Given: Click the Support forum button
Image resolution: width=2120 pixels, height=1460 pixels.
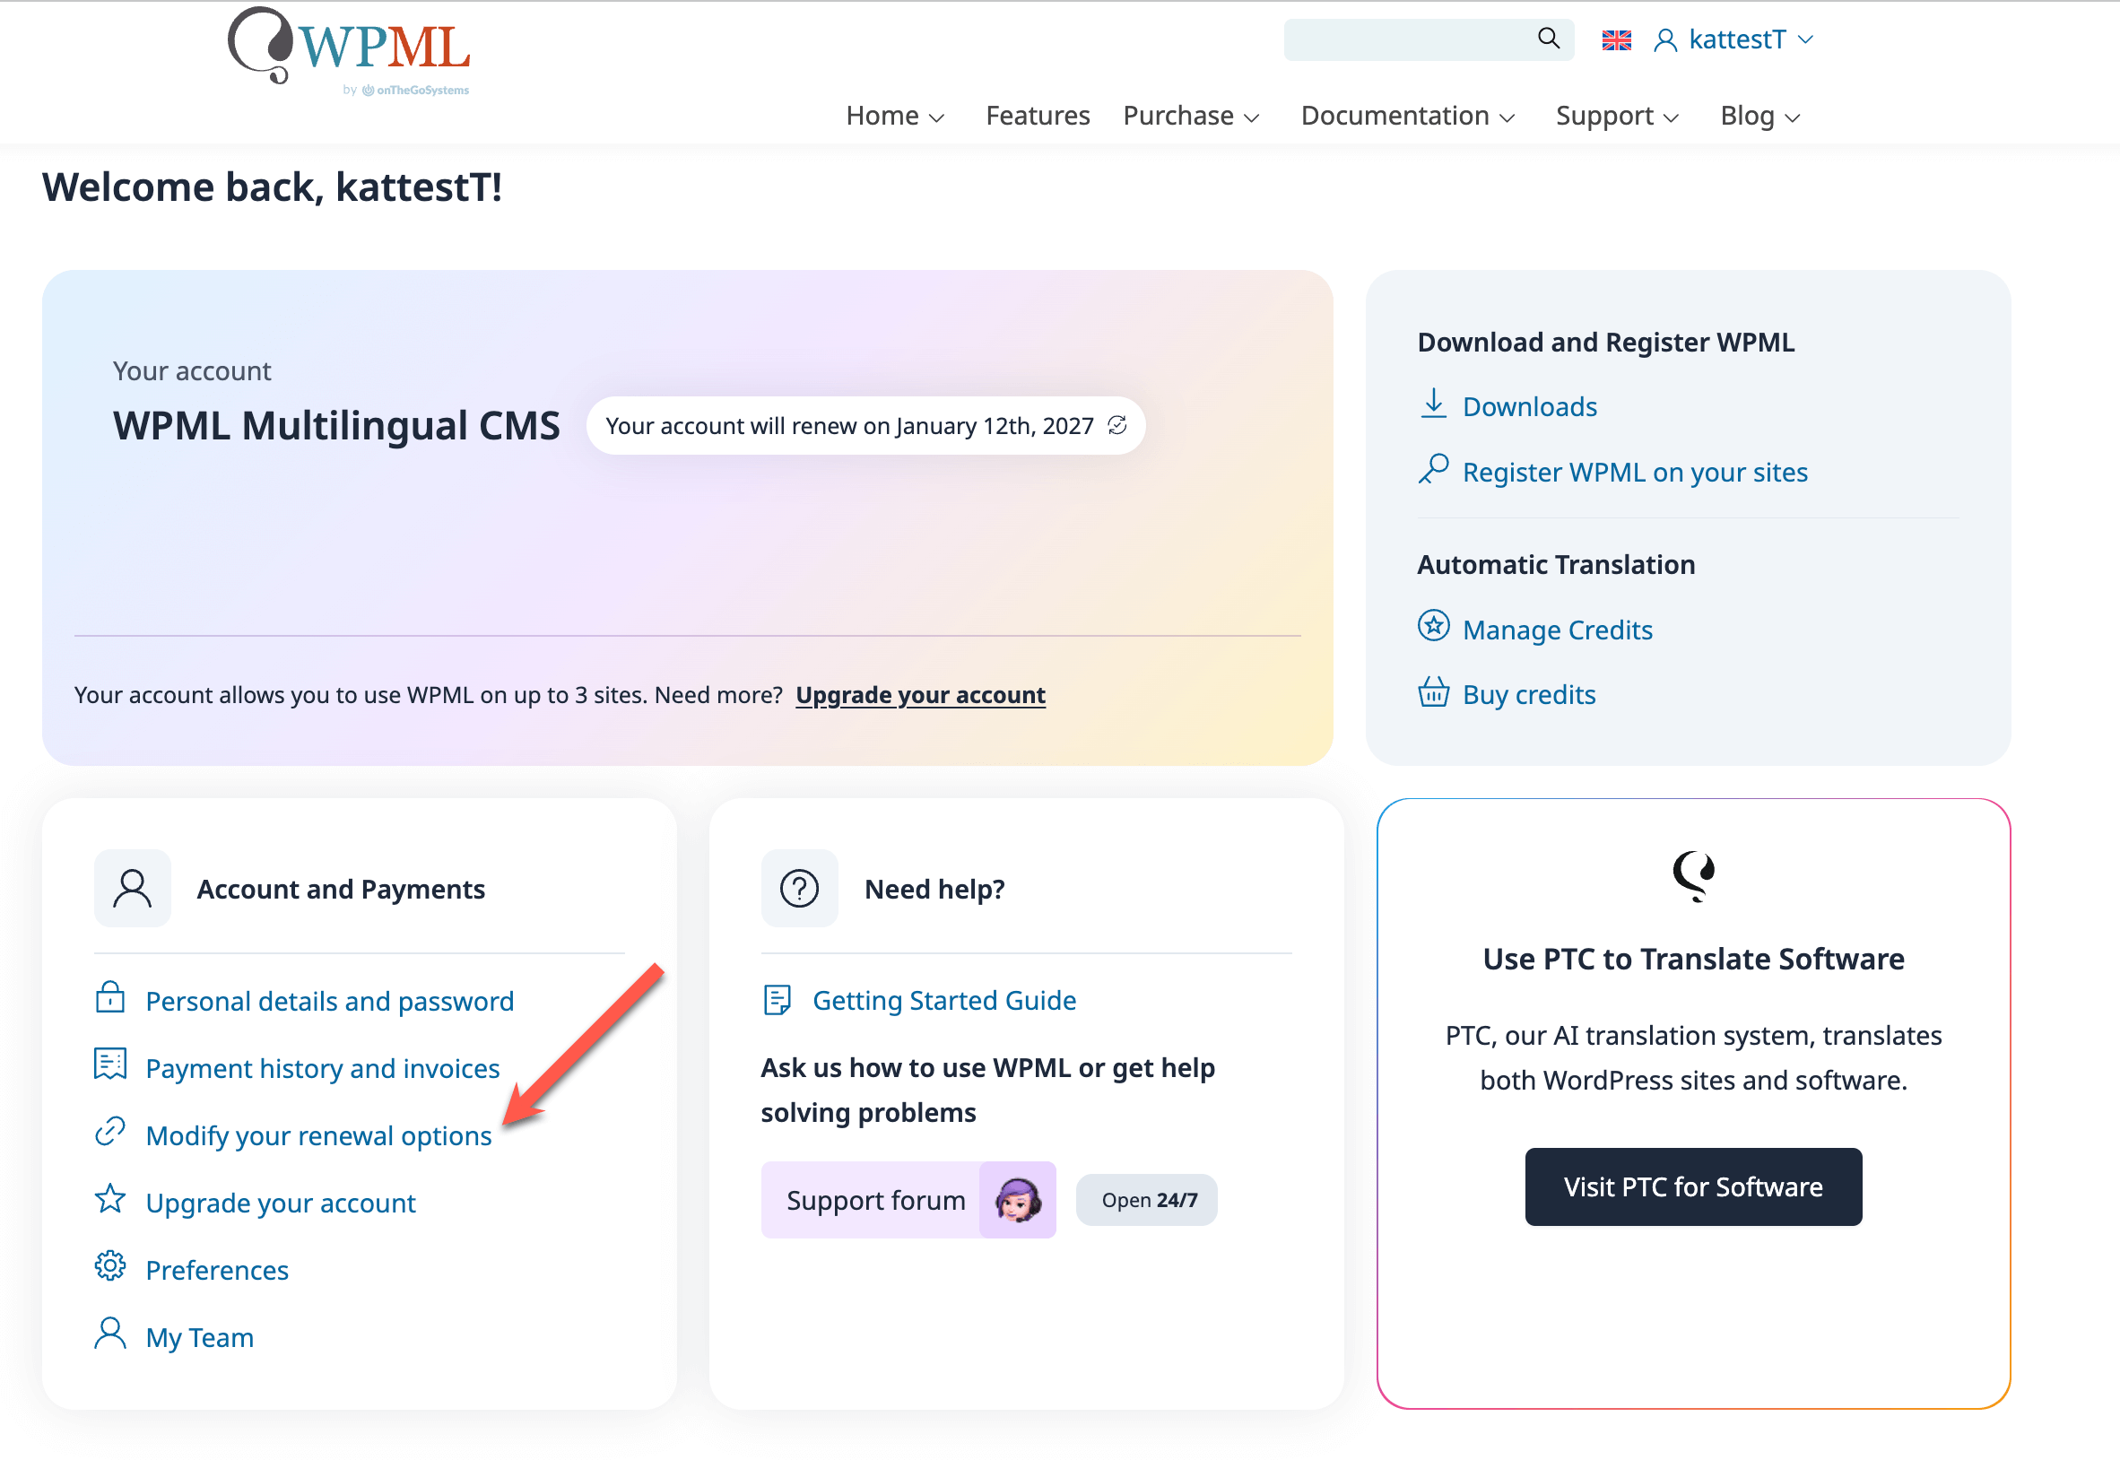Looking at the screenshot, I should pos(908,1200).
